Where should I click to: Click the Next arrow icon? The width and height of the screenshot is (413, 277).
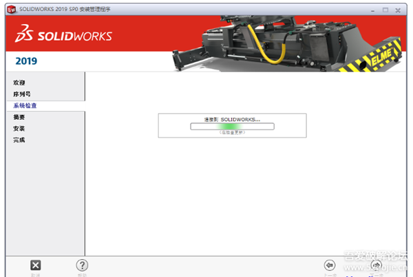point(376,265)
